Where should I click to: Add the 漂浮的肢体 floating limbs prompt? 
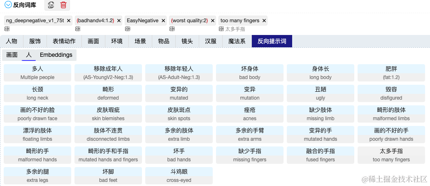tap(37, 135)
